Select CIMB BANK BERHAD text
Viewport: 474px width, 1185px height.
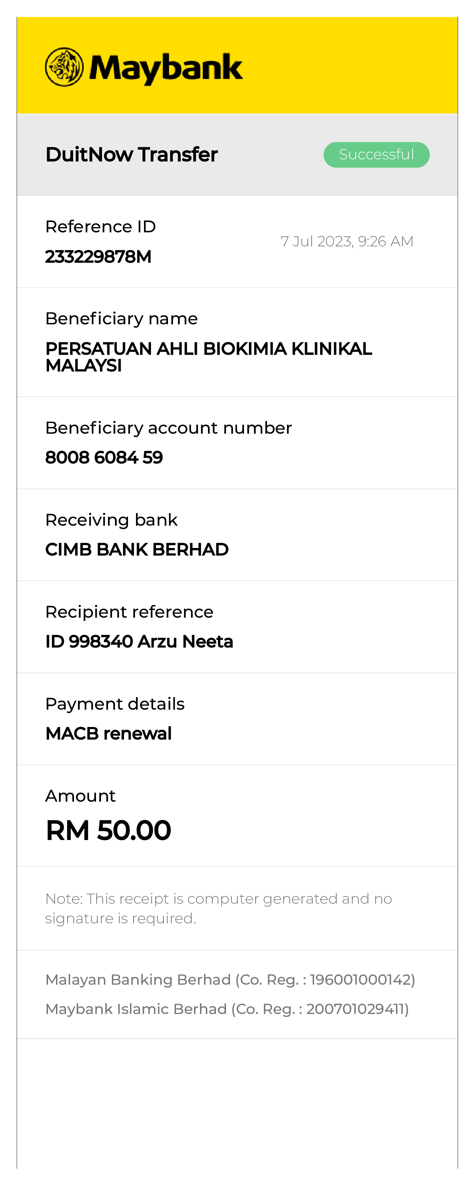pyautogui.click(x=137, y=549)
